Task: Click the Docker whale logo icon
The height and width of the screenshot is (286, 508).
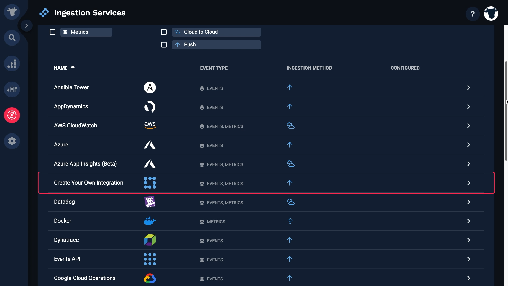Action: click(150, 221)
